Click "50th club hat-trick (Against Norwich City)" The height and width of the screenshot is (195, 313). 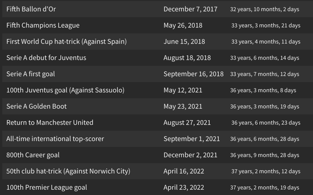(68, 171)
